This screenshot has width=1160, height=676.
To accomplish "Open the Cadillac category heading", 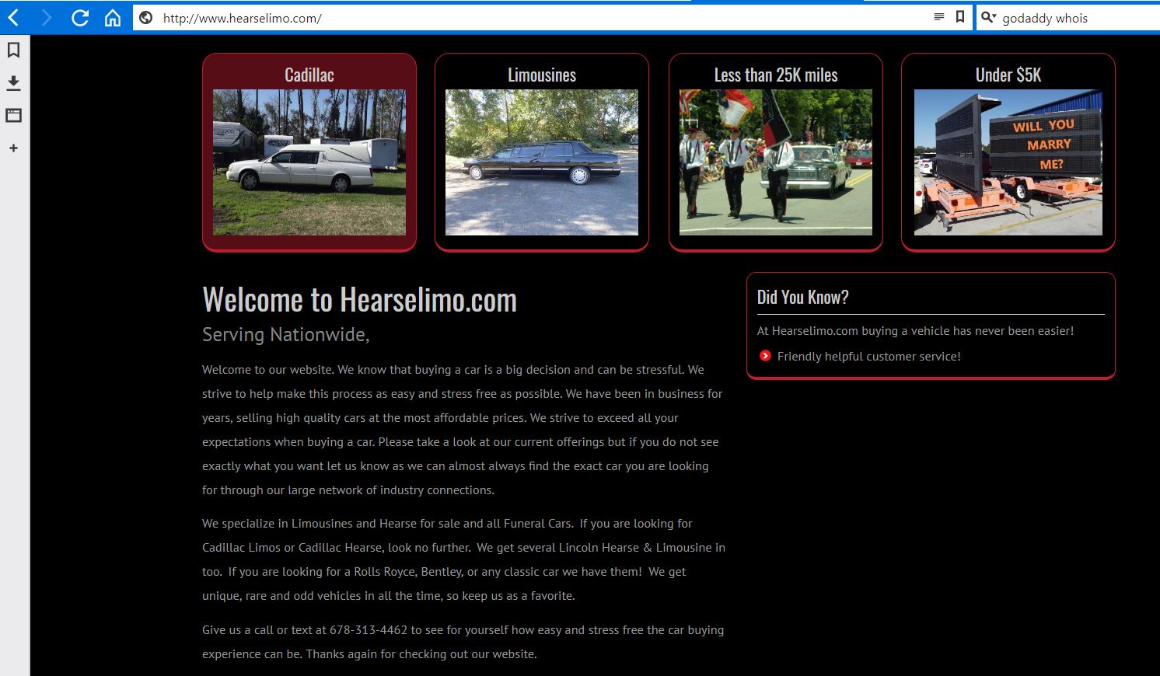I will coord(309,75).
